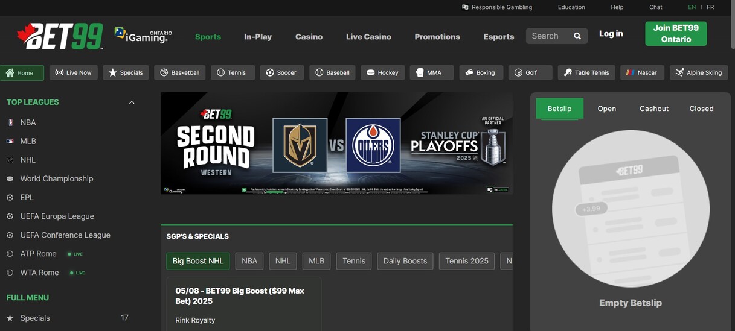Viewport: 735px width, 331px height.
Task: Click the Tennis ball icon in sports bar
Action: tap(220, 72)
